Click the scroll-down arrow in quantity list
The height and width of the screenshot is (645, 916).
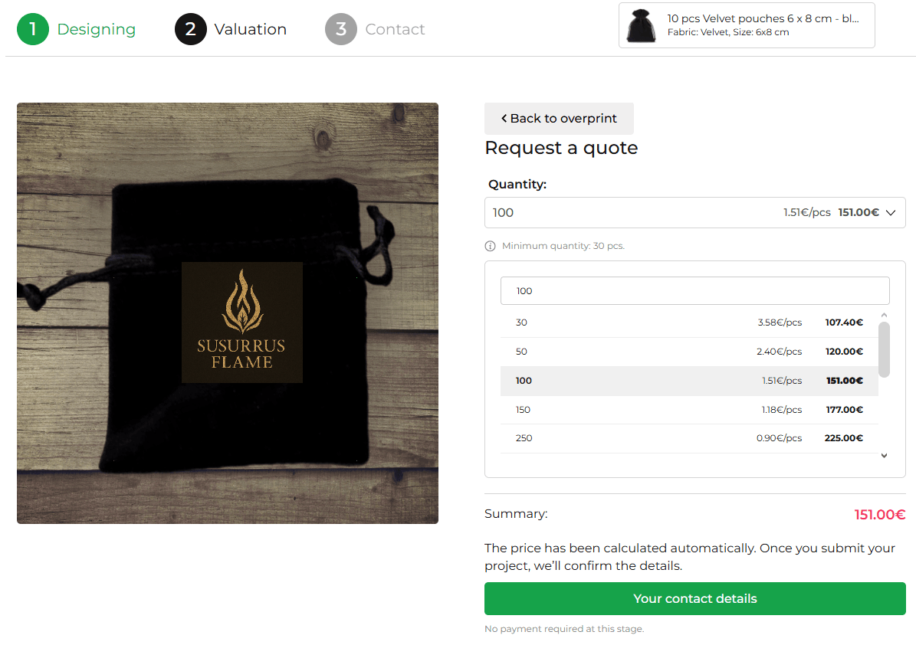point(884,456)
